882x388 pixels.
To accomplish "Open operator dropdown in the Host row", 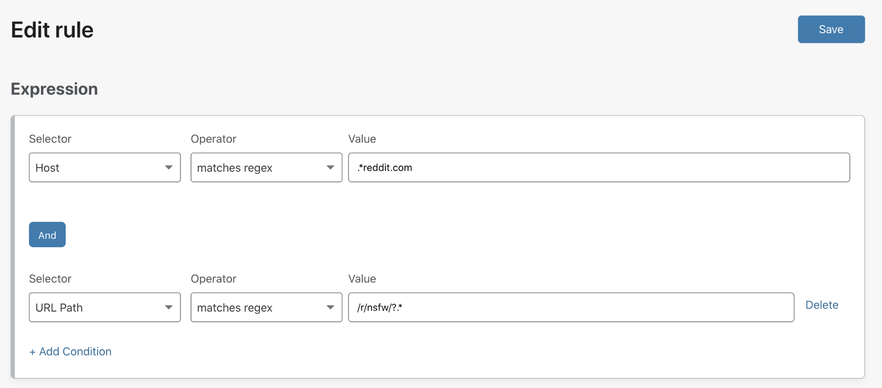I will (266, 167).
